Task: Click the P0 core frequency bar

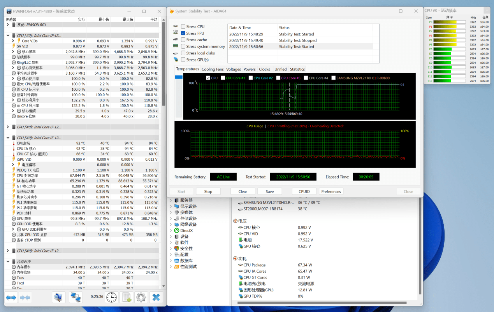Action: 450,22
